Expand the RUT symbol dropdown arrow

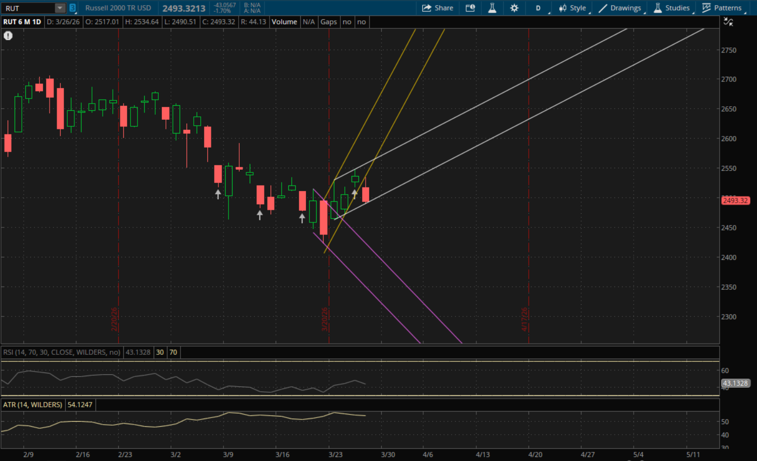(x=60, y=8)
